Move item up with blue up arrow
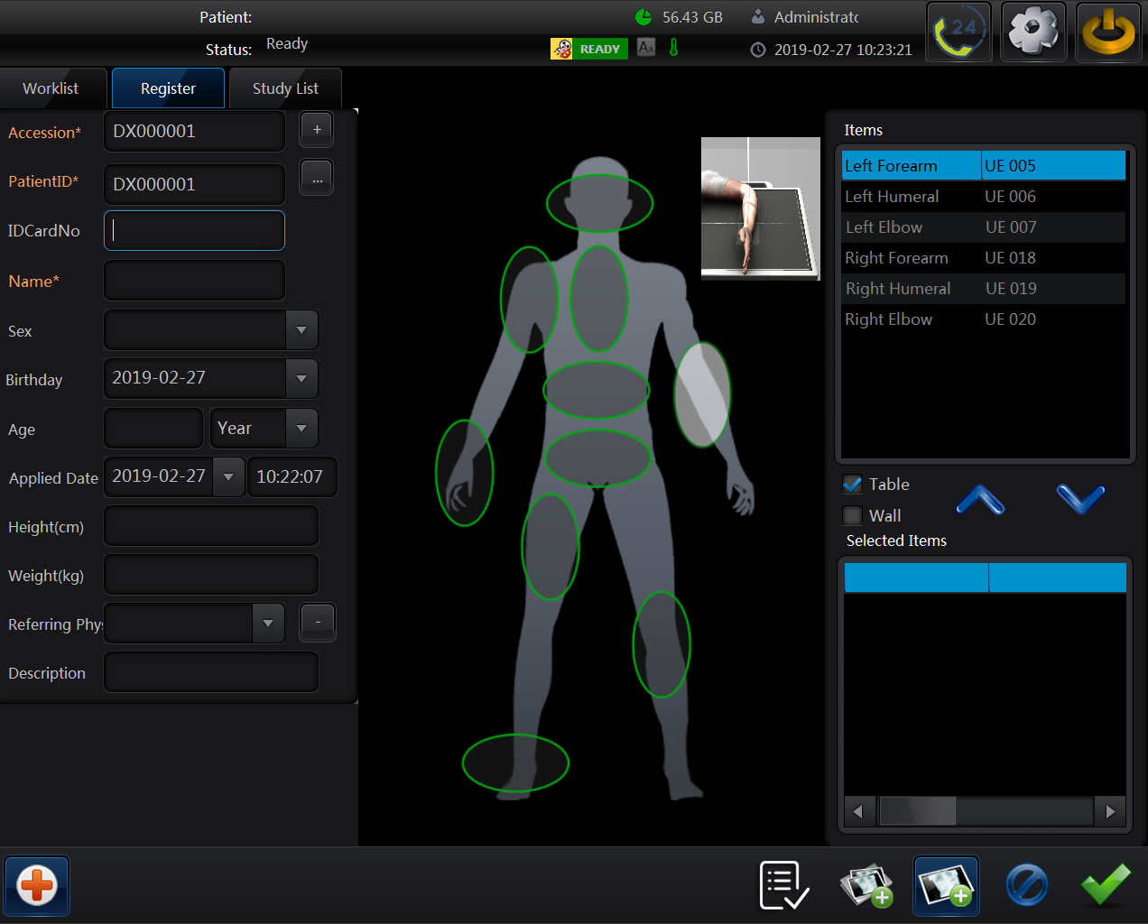Screen dimensions: 1148x924 (x=980, y=499)
